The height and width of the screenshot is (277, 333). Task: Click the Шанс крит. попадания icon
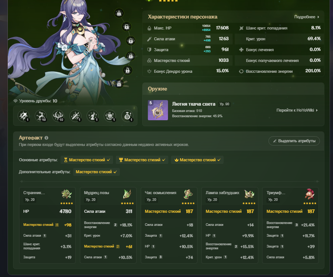point(241,28)
